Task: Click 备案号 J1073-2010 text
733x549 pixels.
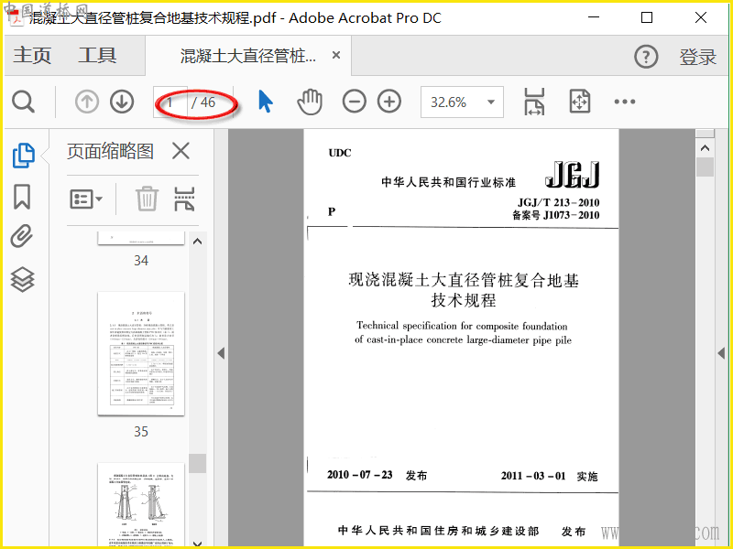Action: (556, 215)
